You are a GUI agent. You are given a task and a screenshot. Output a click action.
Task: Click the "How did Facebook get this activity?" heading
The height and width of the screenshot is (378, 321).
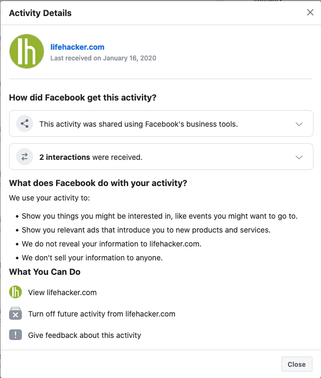click(x=83, y=97)
